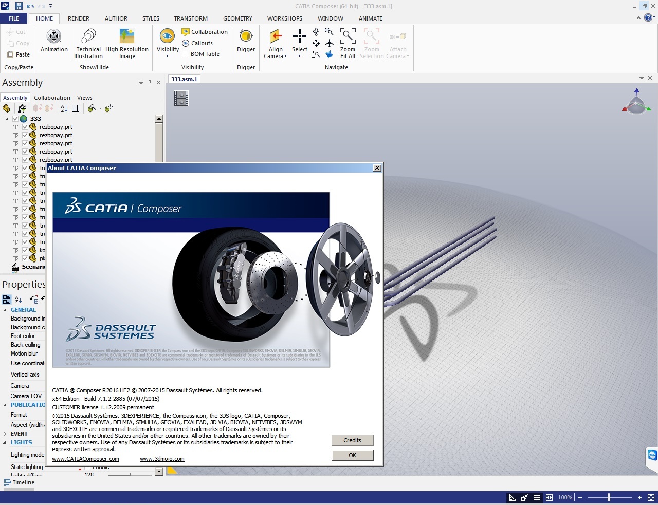Screen dimensions: 658x505
Task: Click the search-parts magnifier icon in Assembly toolbar
Action: (x=92, y=108)
